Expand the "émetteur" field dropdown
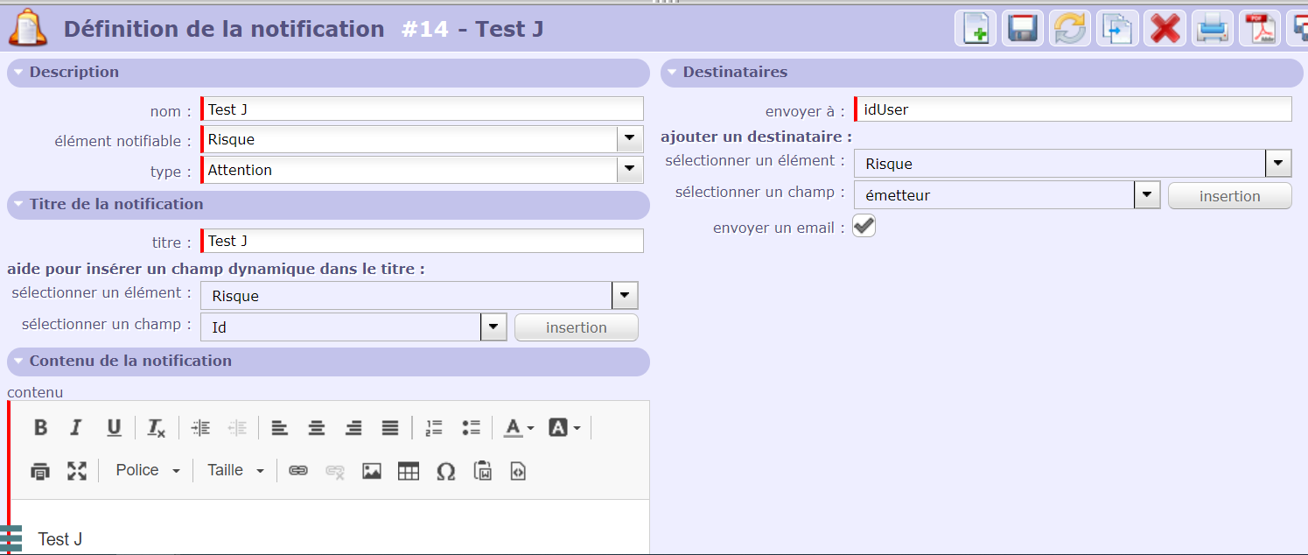1308x555 pixels. tap(1146, 195)
